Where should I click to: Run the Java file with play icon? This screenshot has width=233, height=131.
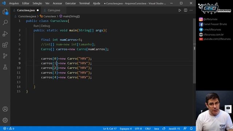tap(179, 10)
